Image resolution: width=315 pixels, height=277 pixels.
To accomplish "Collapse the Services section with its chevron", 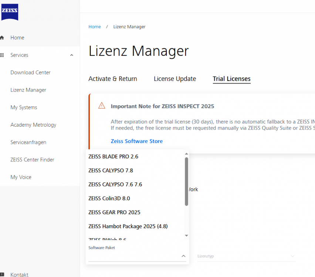I will tap(71, 55).
